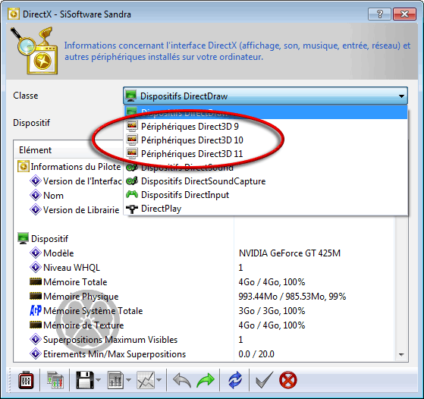Screen dimensions: 424x399
Task: Click the options toolbar icon with sliders
Action: 26,380
